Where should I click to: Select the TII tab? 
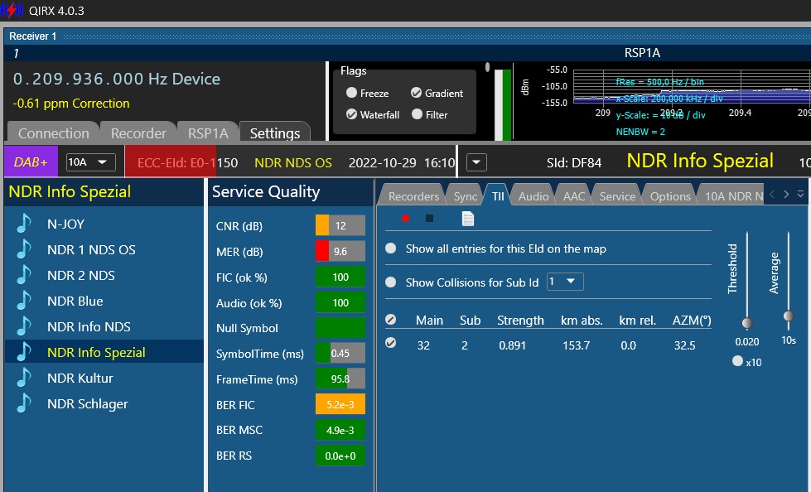pyautogui.click(x=498, y=196)
